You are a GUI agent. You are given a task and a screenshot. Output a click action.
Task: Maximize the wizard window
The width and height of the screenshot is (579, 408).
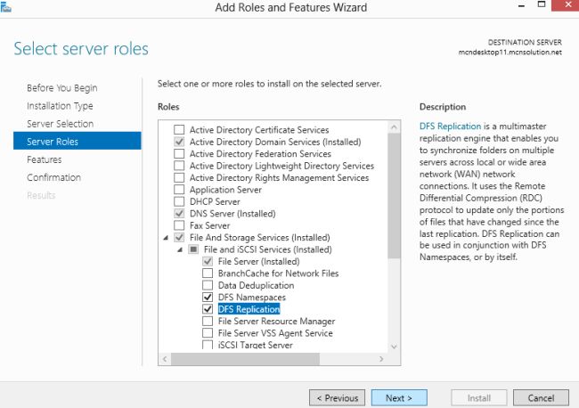pos(537,8)
